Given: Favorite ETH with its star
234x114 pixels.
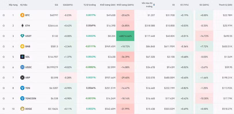Looking at the screenshot, I should tap(4, 26).
